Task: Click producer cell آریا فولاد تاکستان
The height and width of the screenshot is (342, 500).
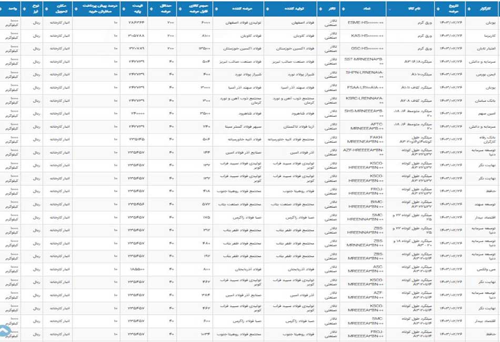Action: pos(291,126)
